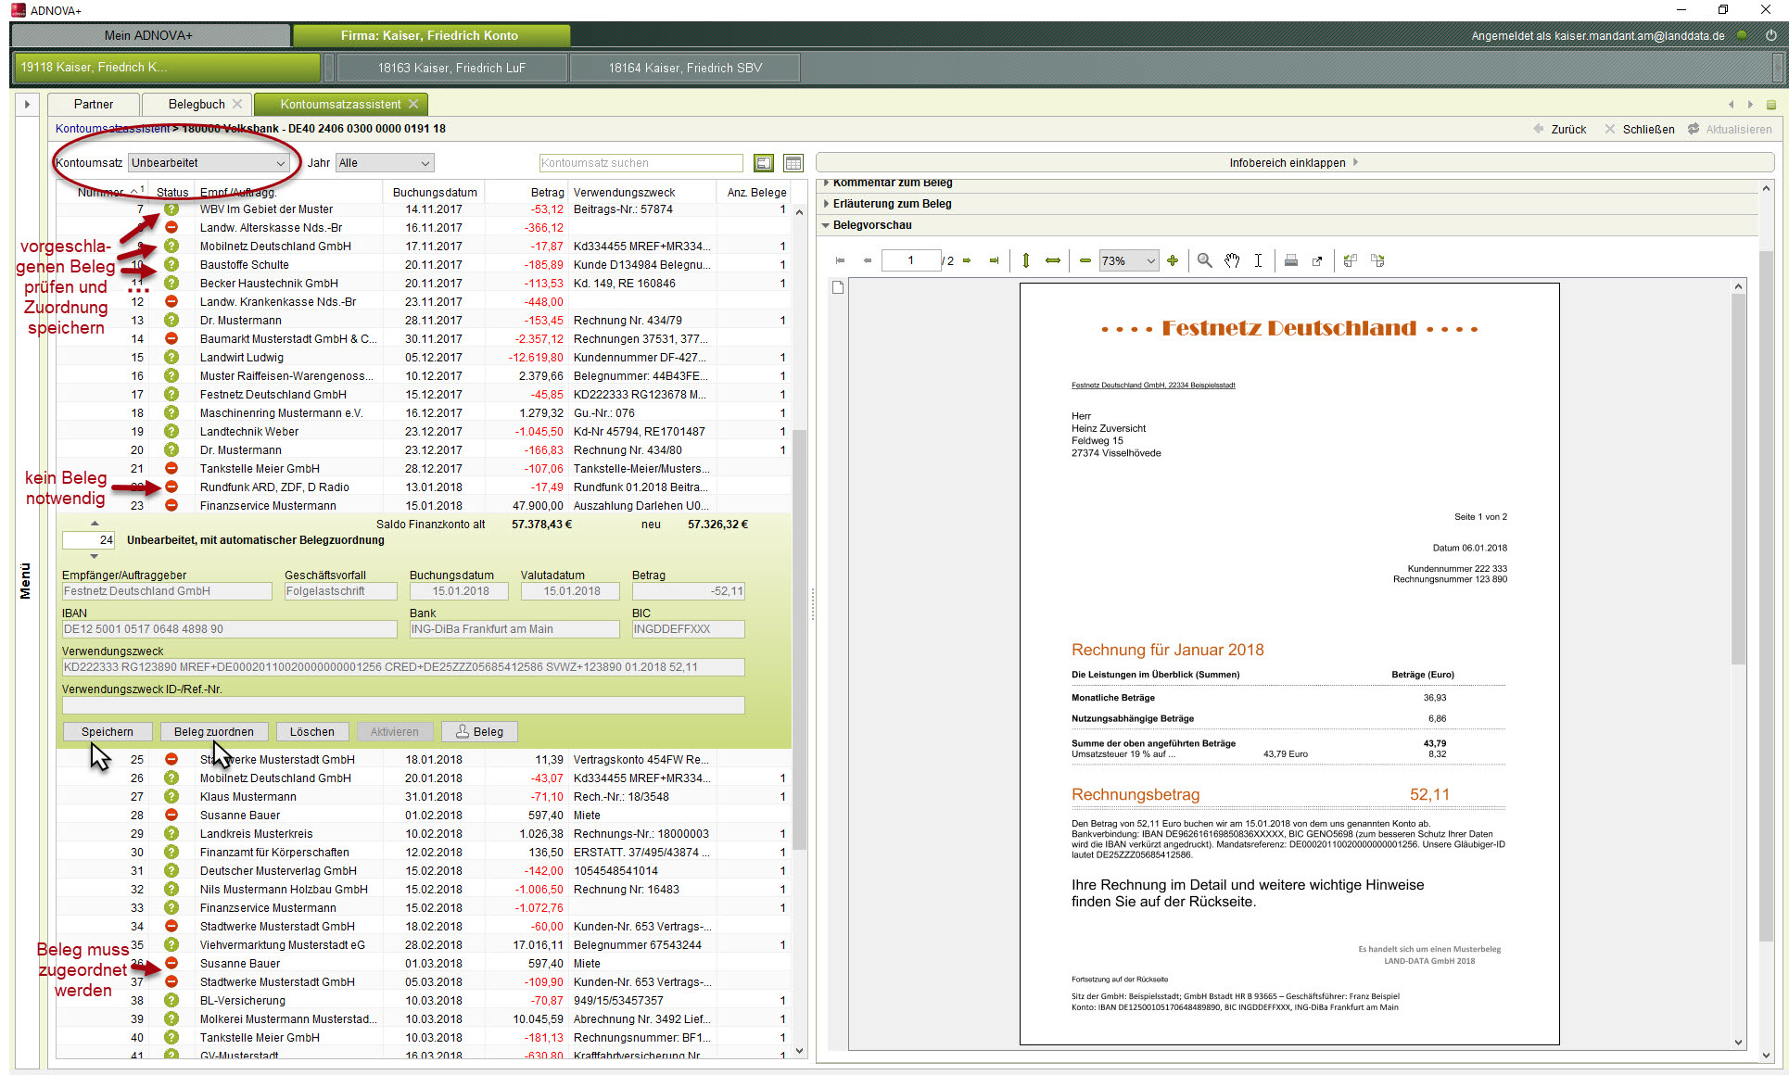This screenshot has width=1789, height=1075.
Task: Click status icon of Landwirt Ludwig row
Action: click(171, 357)
